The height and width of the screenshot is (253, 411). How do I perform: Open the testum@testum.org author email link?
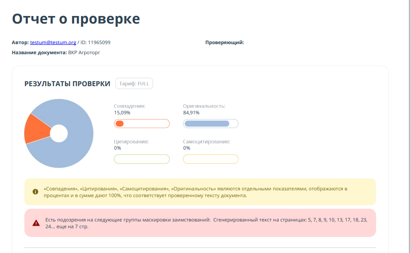[x=53, y=42]
